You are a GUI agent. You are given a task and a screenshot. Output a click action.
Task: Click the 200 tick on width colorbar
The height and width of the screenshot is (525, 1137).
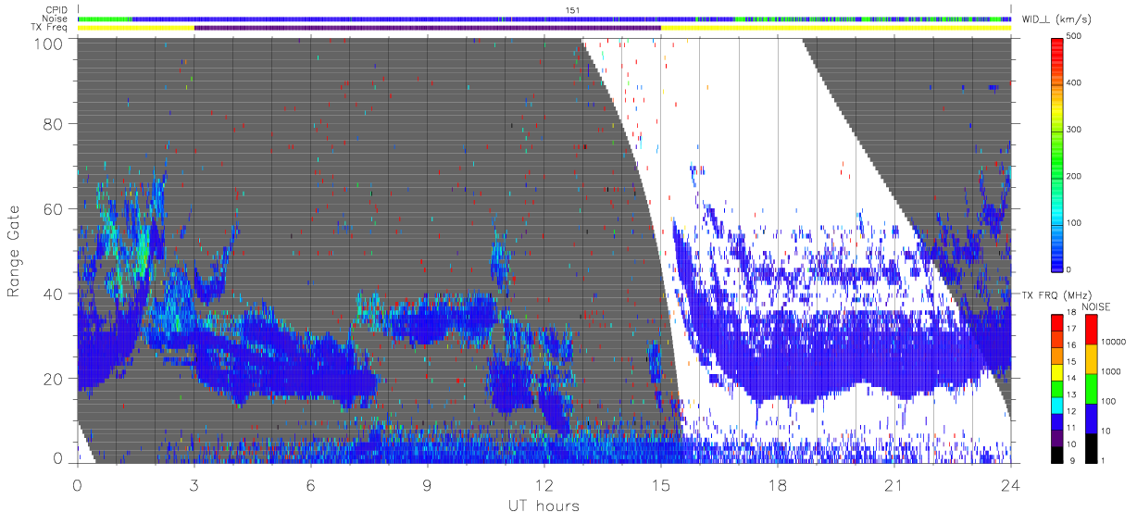pyautogui.click(x=1075, y=176)
